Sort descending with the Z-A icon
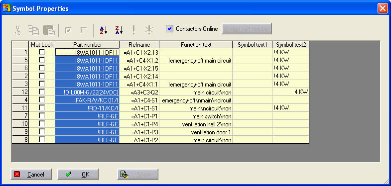 click(119, 30)
